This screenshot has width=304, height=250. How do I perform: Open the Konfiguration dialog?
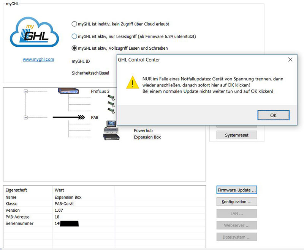237,202
